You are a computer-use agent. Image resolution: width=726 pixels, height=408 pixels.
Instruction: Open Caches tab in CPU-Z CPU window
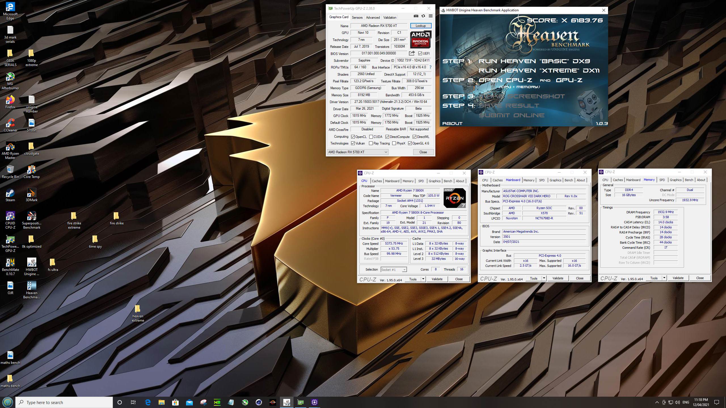377,181
